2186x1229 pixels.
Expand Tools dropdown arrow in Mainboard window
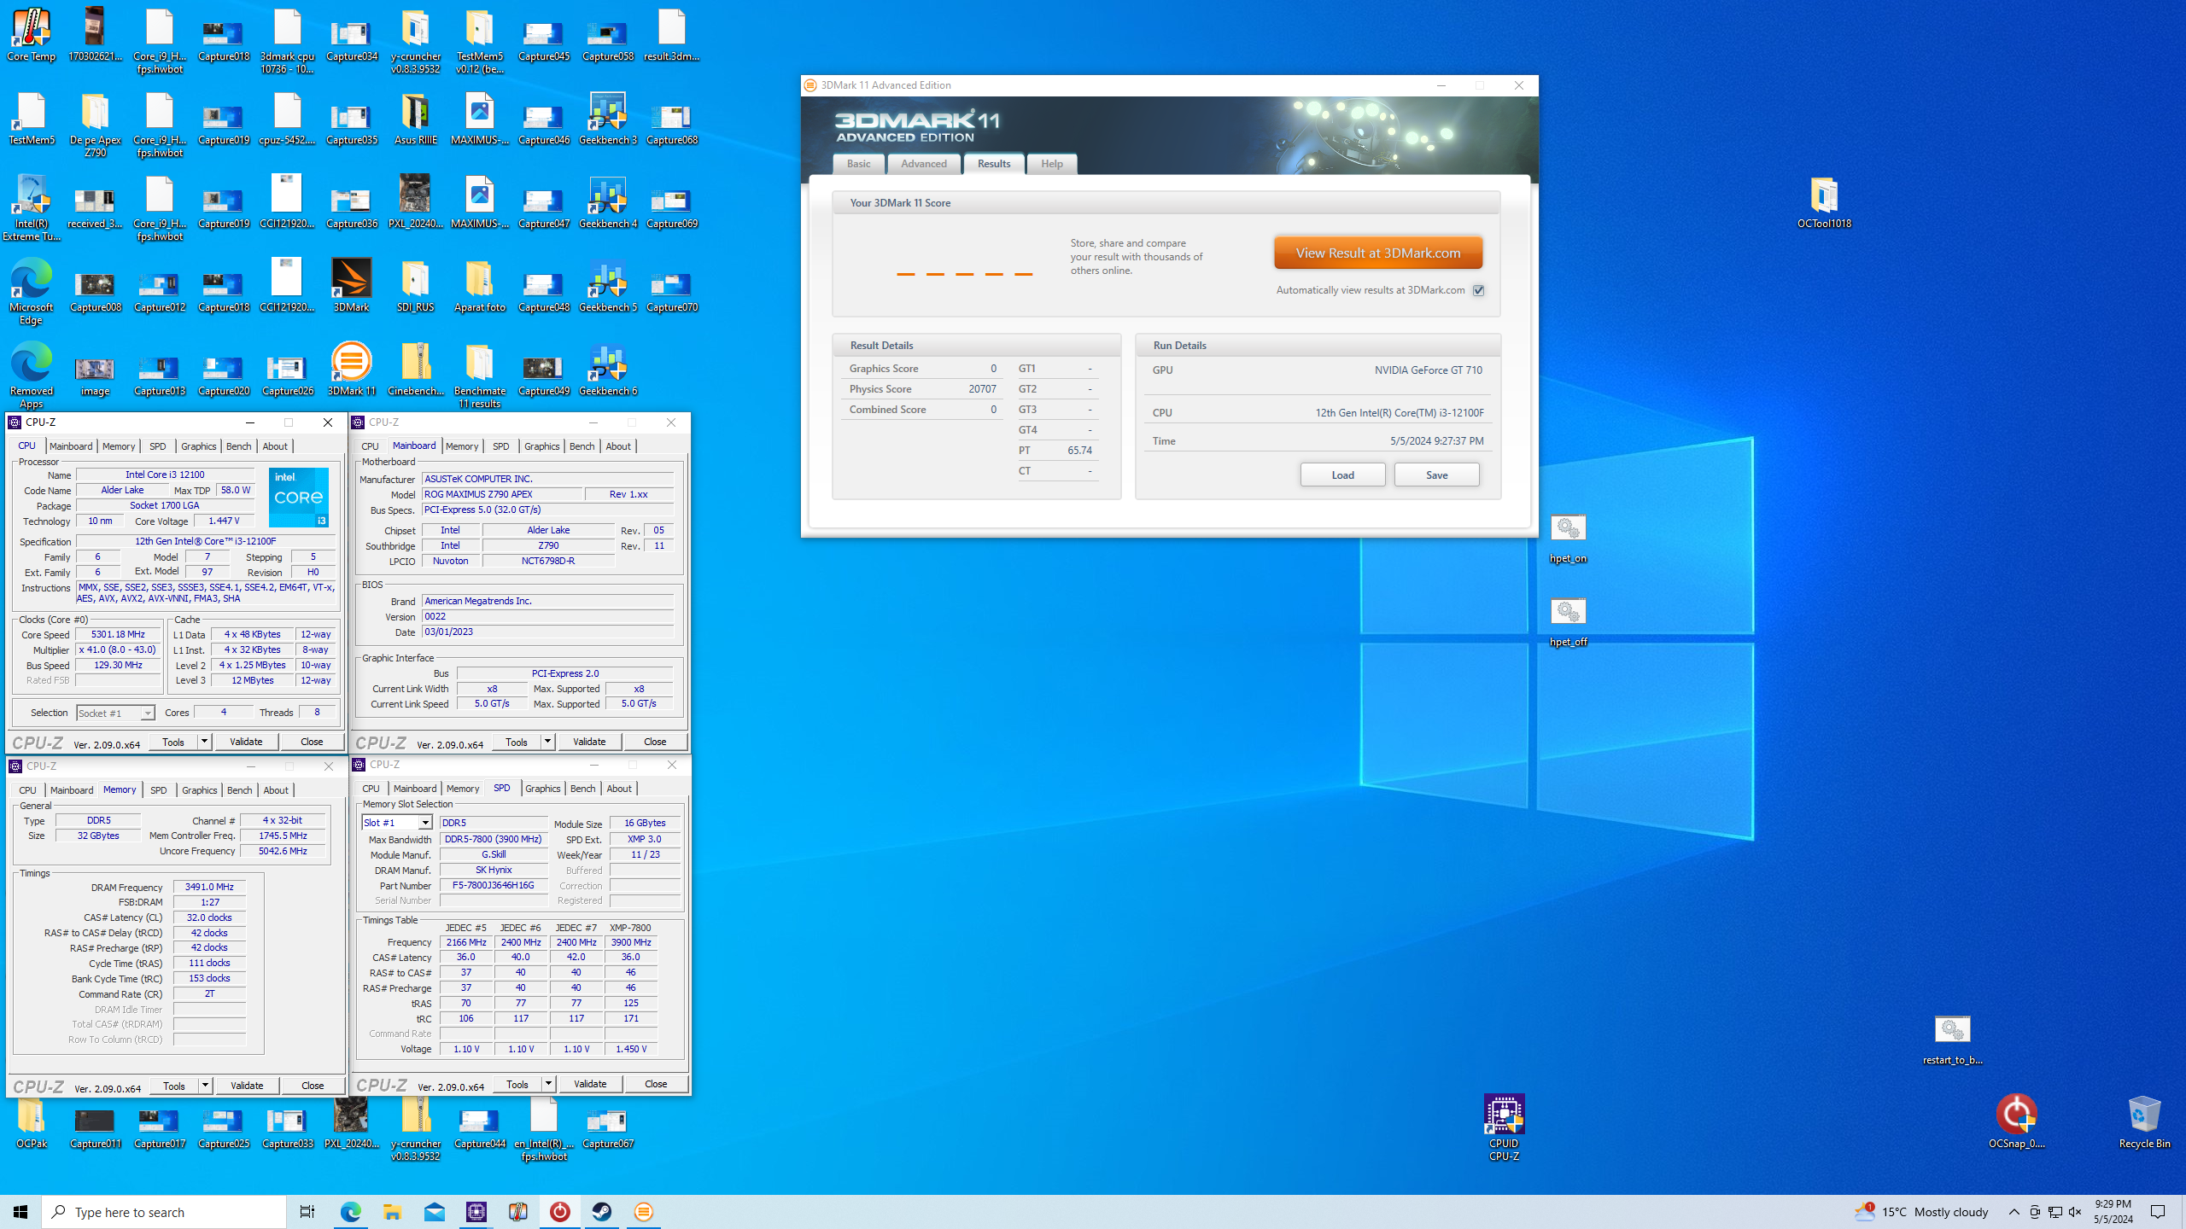[548, 742]
